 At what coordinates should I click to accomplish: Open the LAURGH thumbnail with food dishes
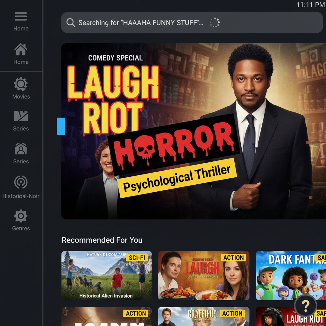(x=203, y=275)
